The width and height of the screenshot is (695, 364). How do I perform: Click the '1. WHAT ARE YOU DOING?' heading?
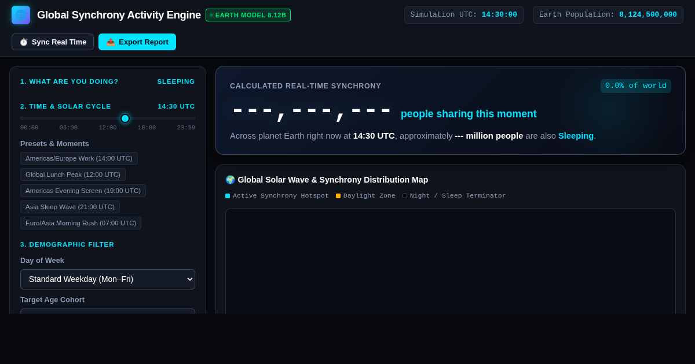pyautogui.click(x=69, y=81)
